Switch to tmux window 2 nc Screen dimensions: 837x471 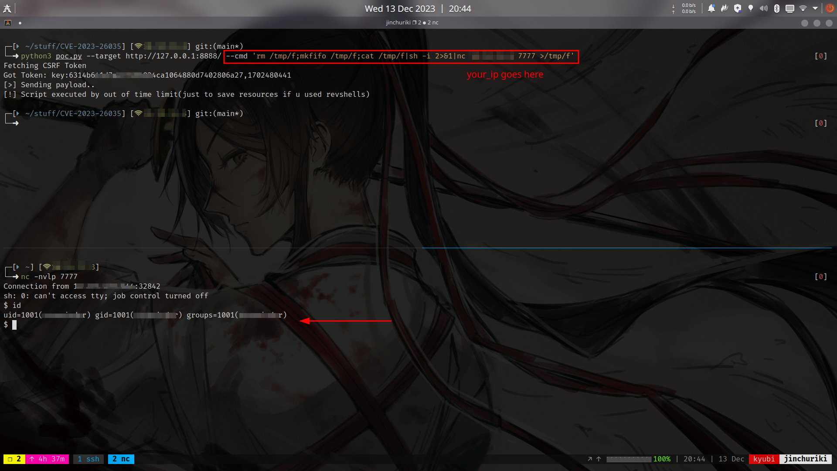(x=121, y=459)
